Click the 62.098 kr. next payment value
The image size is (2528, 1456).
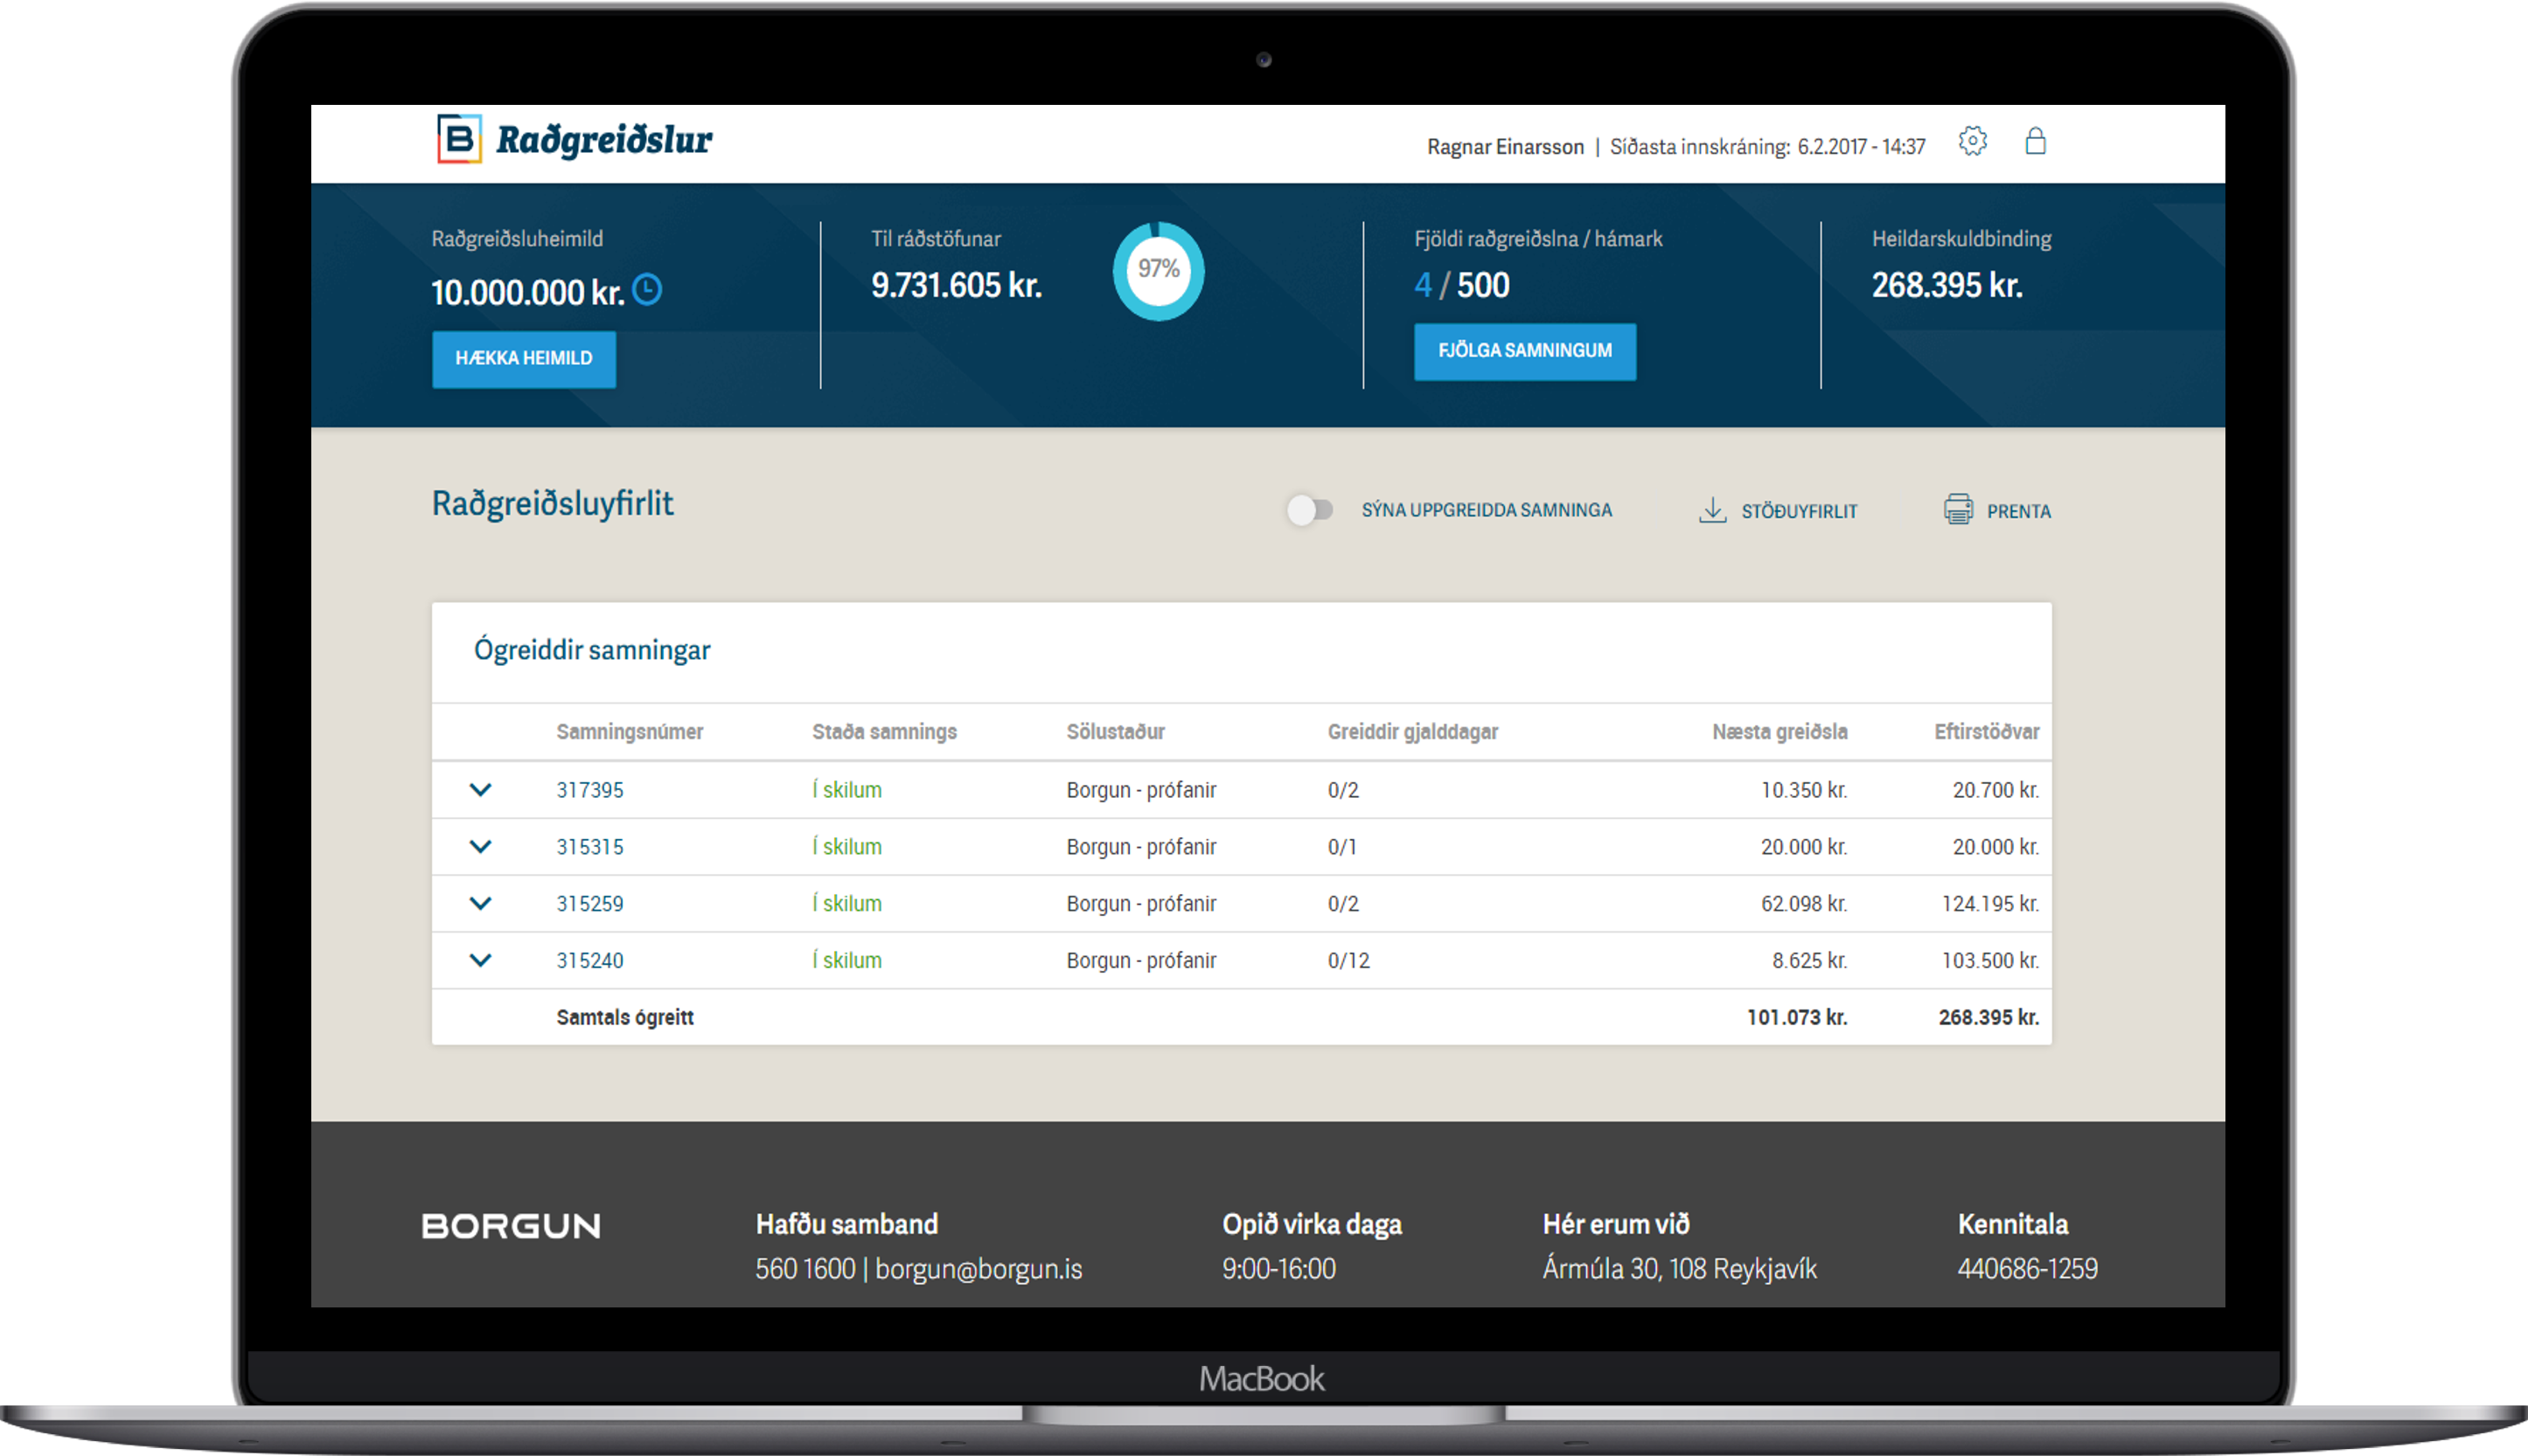coord(1804,904)
